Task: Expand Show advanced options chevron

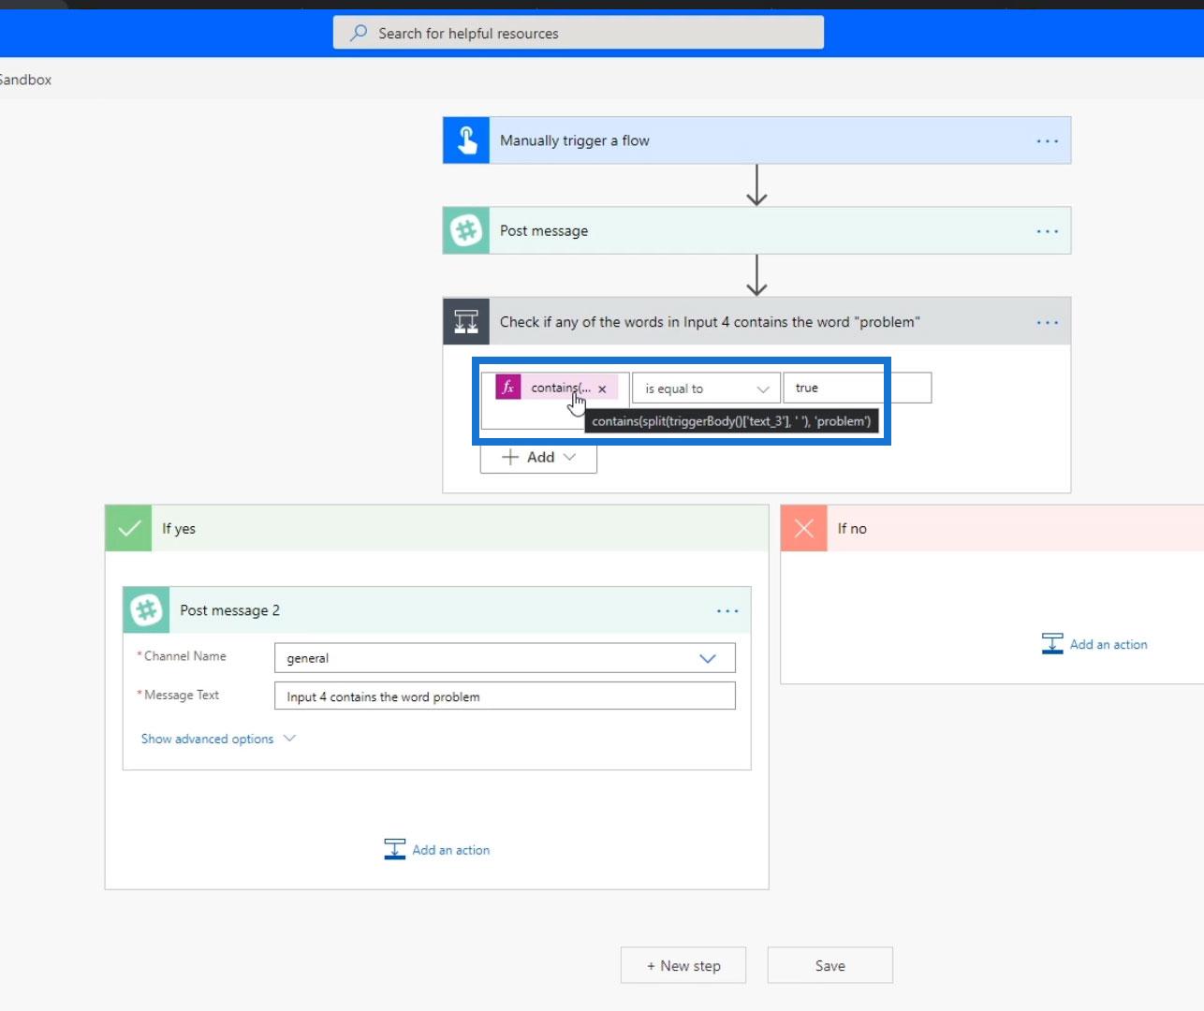Action: click(289, 738)
